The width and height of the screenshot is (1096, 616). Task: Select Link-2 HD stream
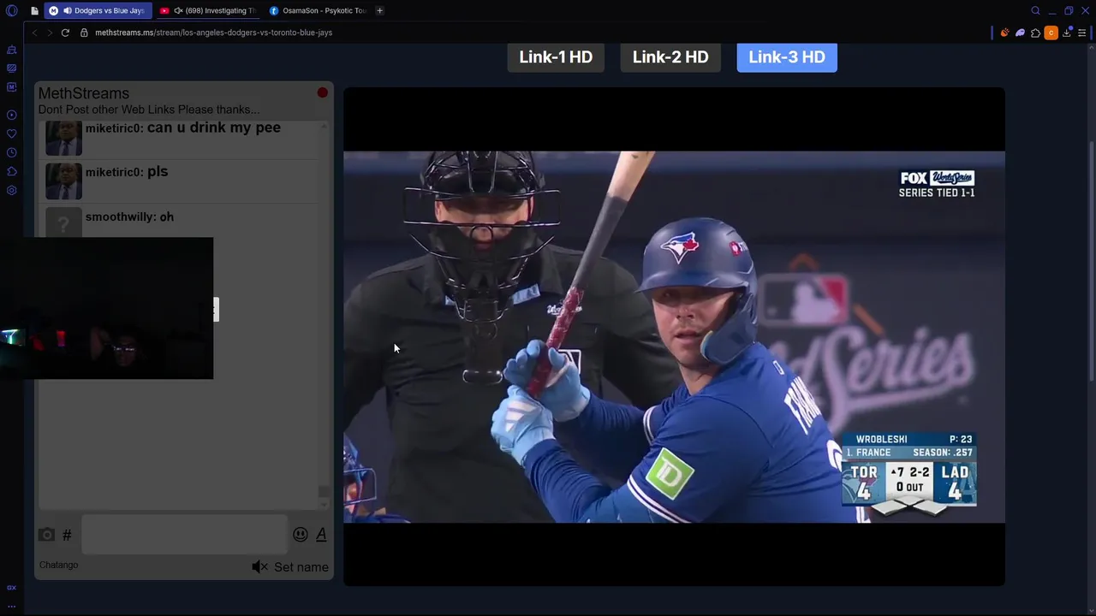[x=670, y=57]
